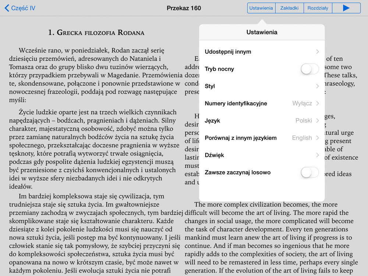368x276 pixels.
Task: Select the Wyłącz value
Action: 302,103
